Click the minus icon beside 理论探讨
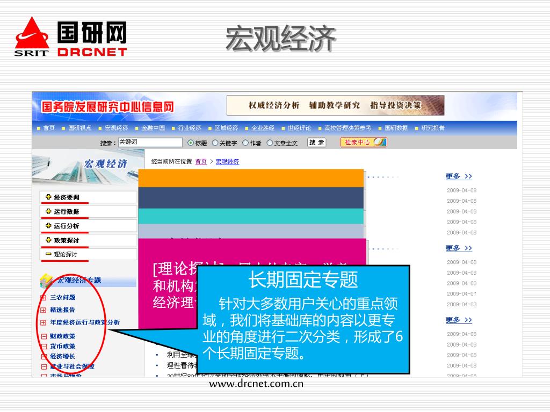550x412 pixels. [x=48, y=254]
